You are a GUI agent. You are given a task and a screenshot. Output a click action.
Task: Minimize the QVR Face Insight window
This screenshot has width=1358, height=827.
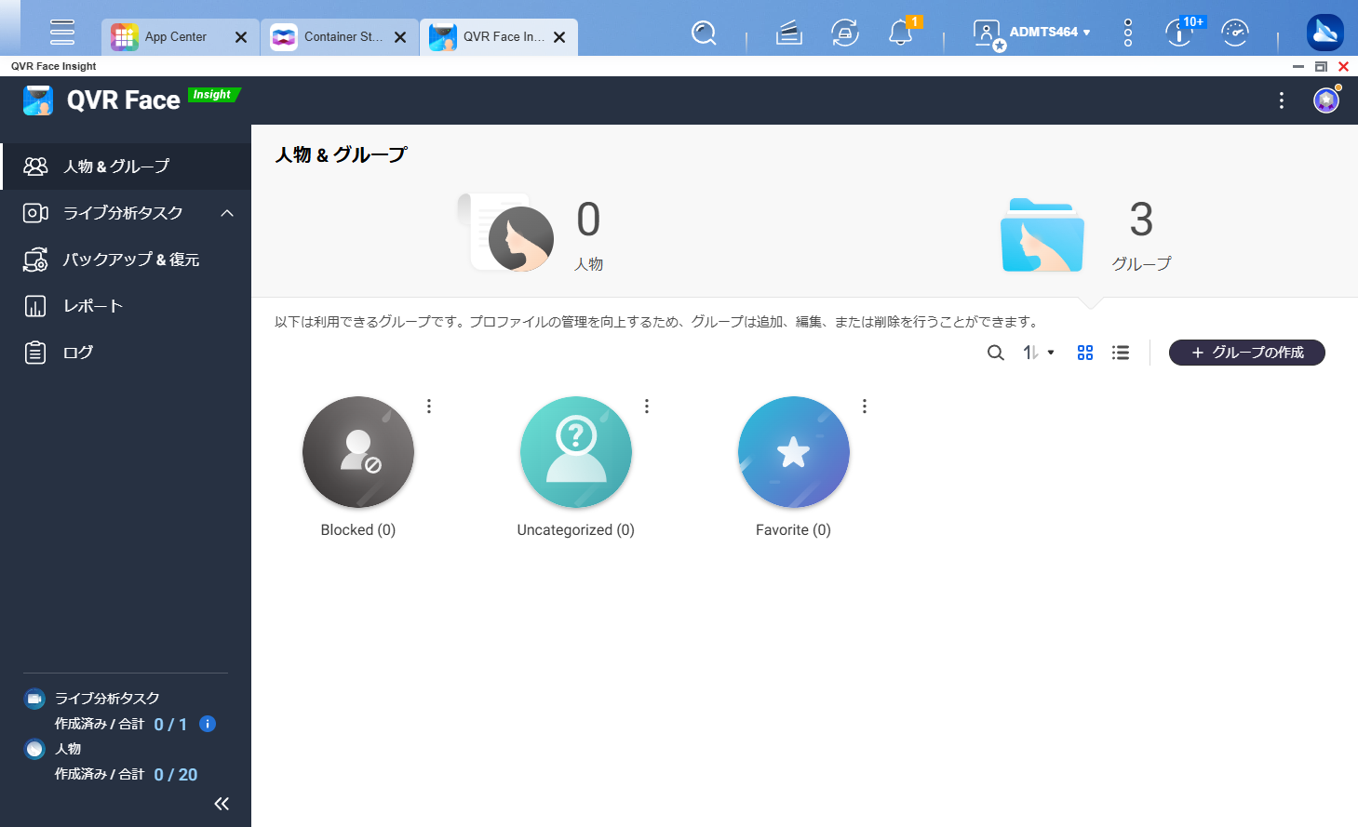pos(1298,67)
